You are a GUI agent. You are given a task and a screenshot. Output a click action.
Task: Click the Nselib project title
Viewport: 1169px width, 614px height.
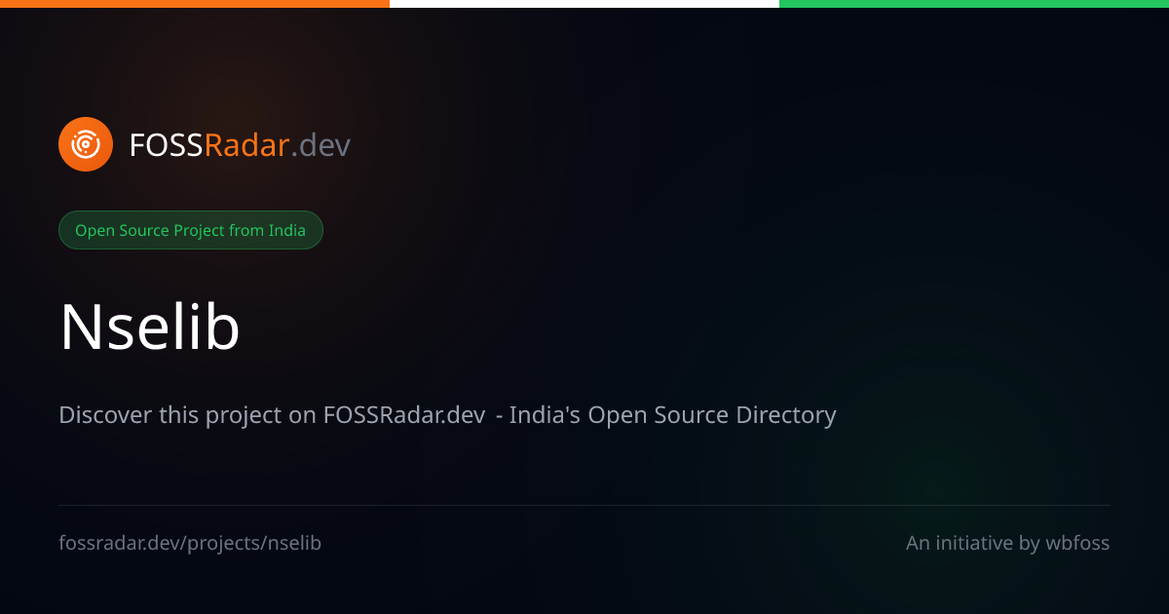[150, 326]
